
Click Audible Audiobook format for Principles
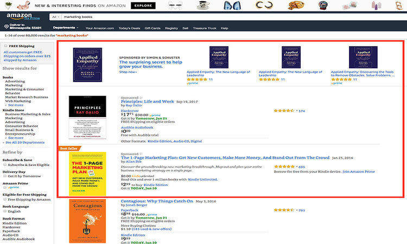pos(137,127)
